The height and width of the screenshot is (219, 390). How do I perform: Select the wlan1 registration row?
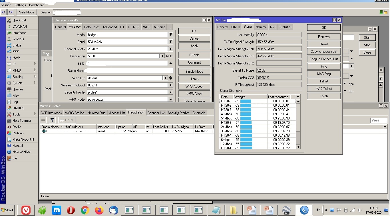coord(127,131)
